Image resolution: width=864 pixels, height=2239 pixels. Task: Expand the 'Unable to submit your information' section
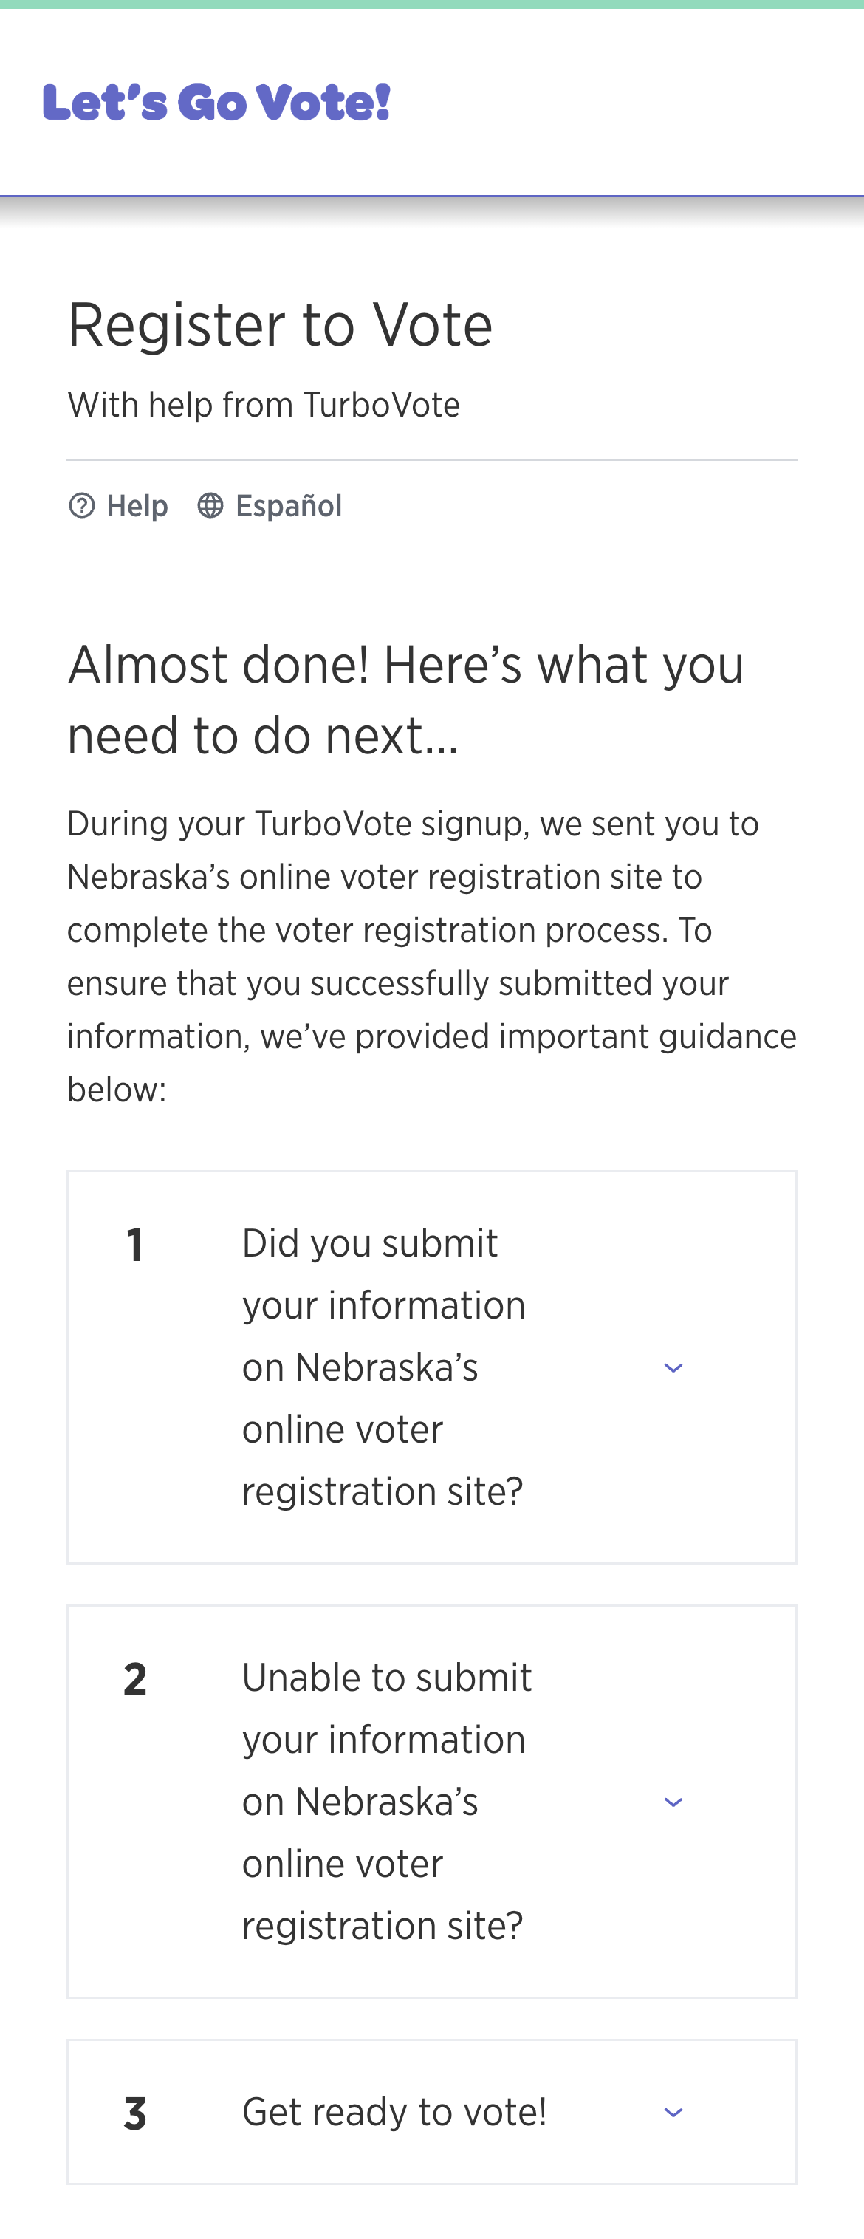tap(673, 1802)
